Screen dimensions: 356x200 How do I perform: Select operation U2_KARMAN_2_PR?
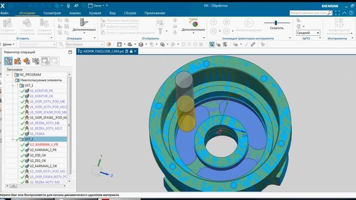point(43,150)
